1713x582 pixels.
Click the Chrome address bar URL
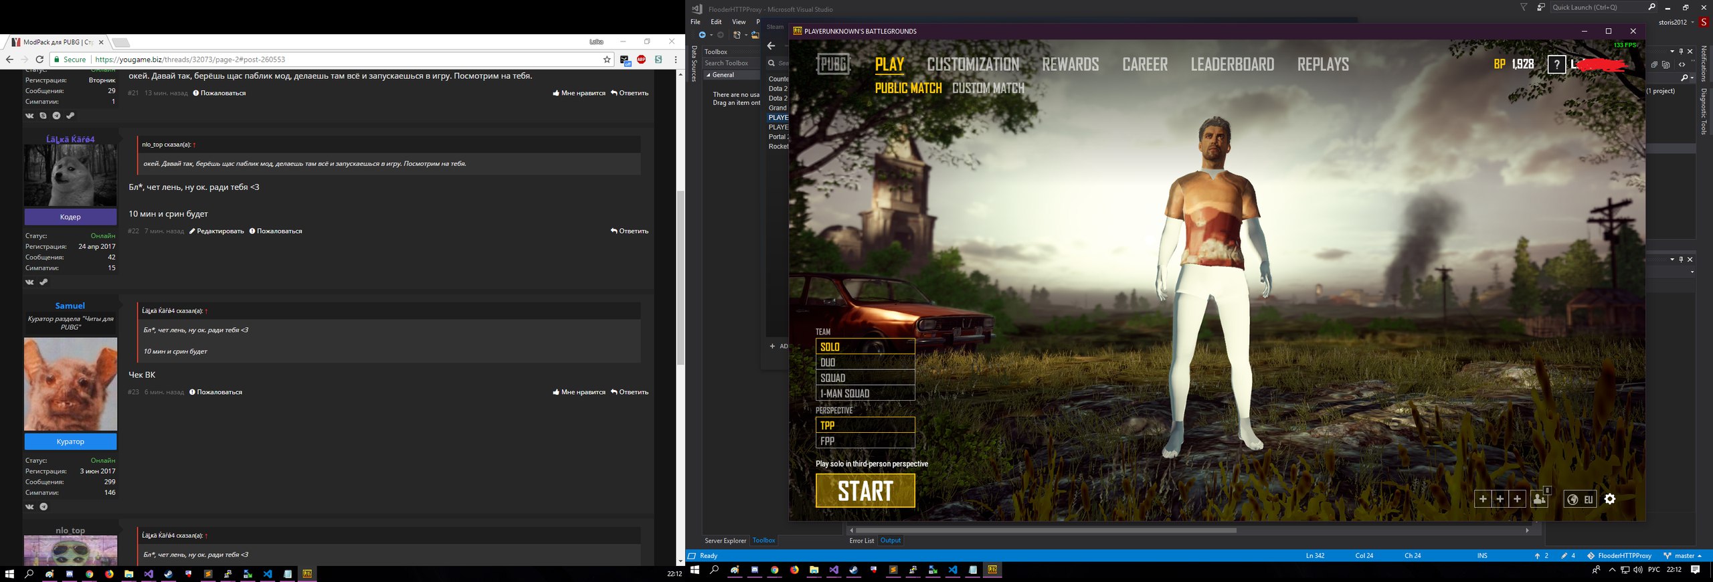click(190, 60)
